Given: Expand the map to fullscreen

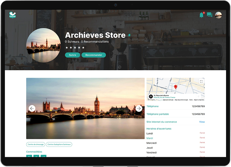Looking at the screenshot, I should coord(201,81).
